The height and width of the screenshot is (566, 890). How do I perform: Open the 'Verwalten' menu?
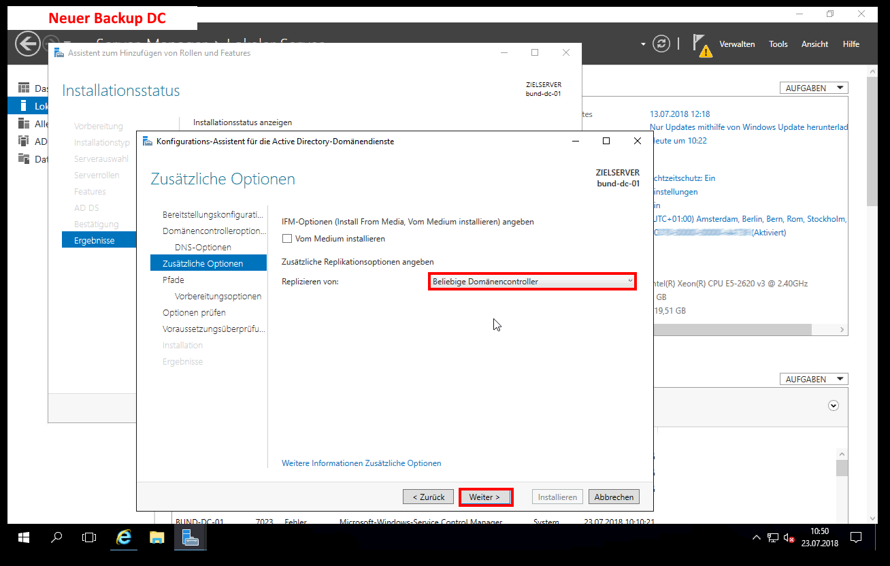pos(737,44)
